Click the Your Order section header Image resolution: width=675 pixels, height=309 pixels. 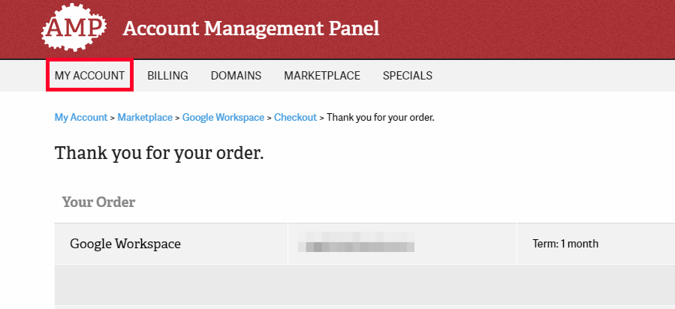(98, 202)
